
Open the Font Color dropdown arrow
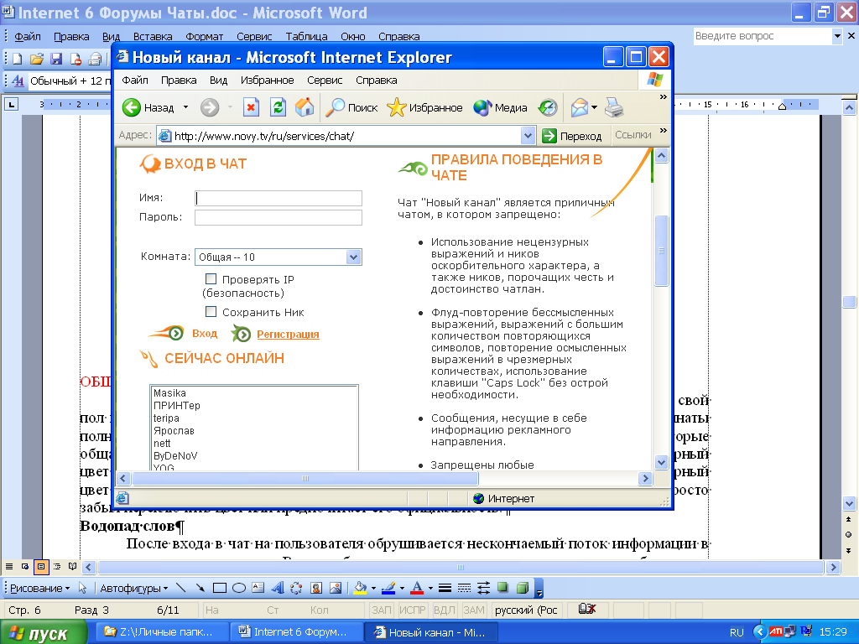[430, 588]
